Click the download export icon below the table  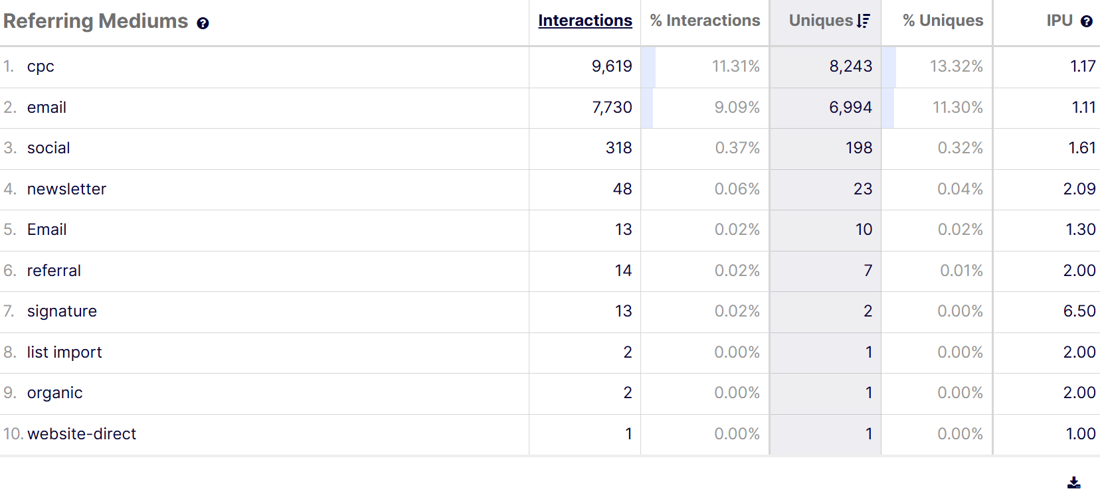coord(1073,482)
